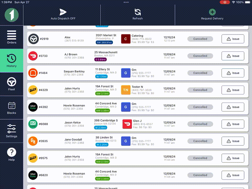Click the Wi-Fi status icon
The image size is (252, 189).
pyautogui.click(x=234, y=2)
